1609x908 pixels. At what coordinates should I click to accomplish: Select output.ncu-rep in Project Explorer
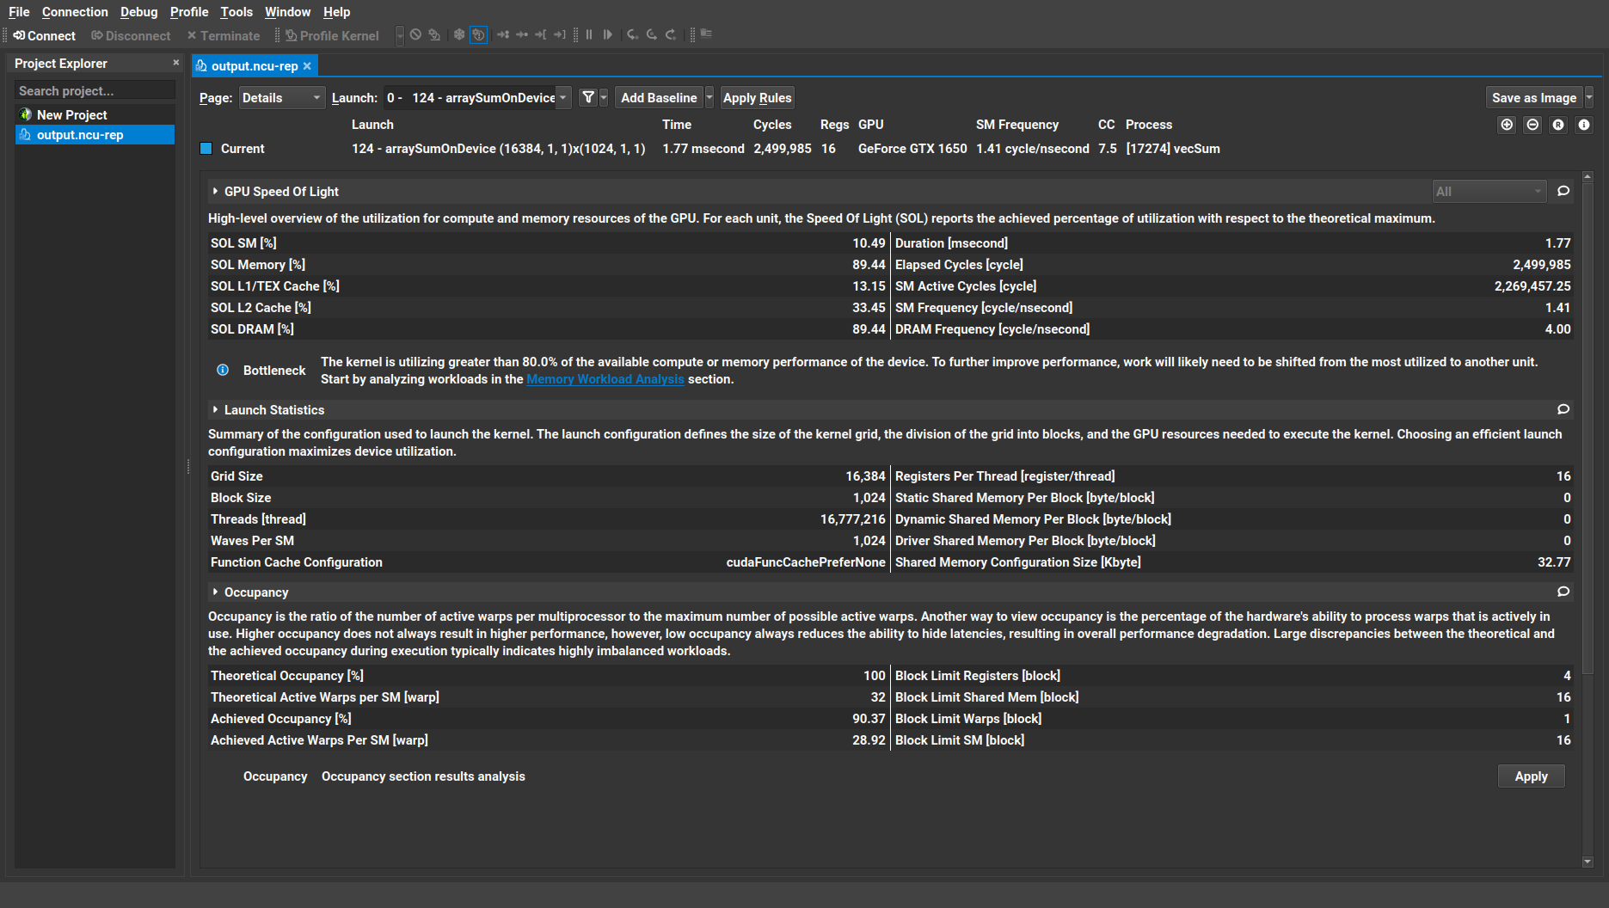point(95,135)
